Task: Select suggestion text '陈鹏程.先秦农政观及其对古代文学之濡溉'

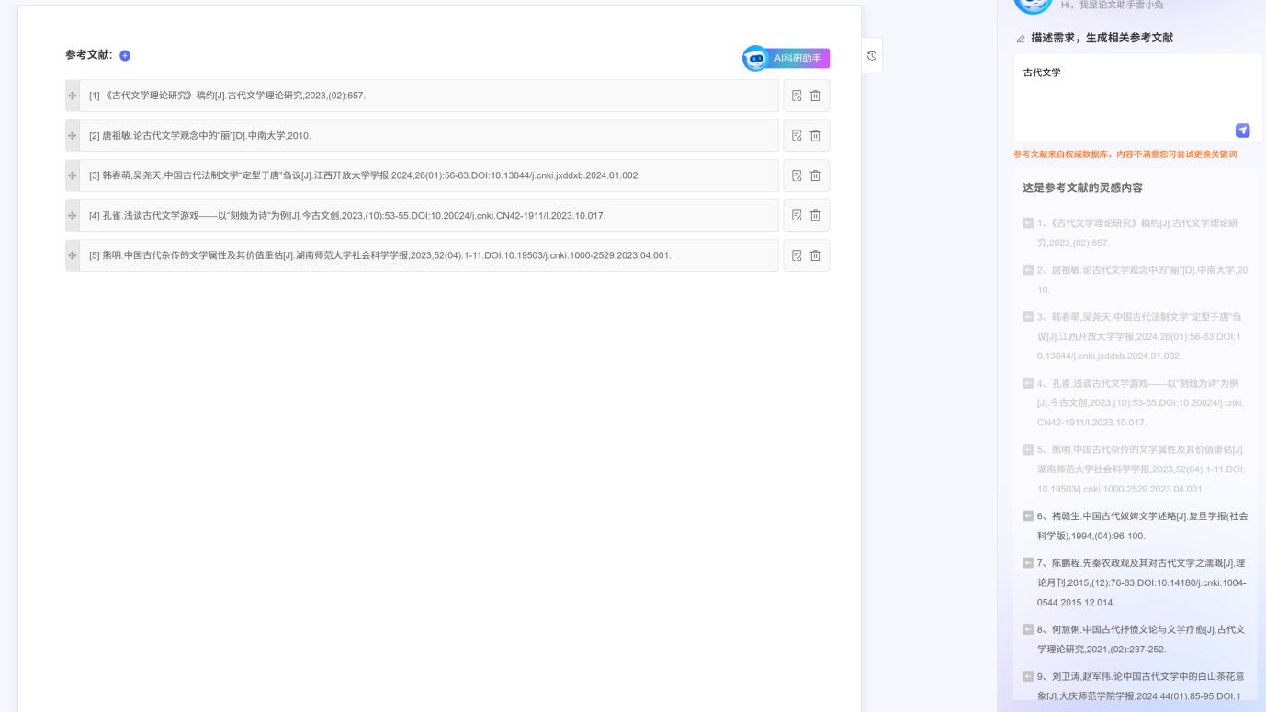Action: coord(1142,582)
